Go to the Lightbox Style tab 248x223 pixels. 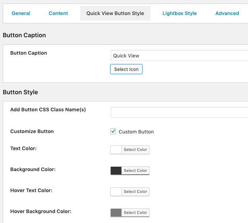179,13
